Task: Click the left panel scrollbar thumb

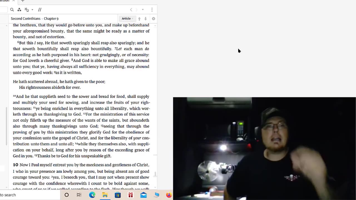Action: point(6,126)
